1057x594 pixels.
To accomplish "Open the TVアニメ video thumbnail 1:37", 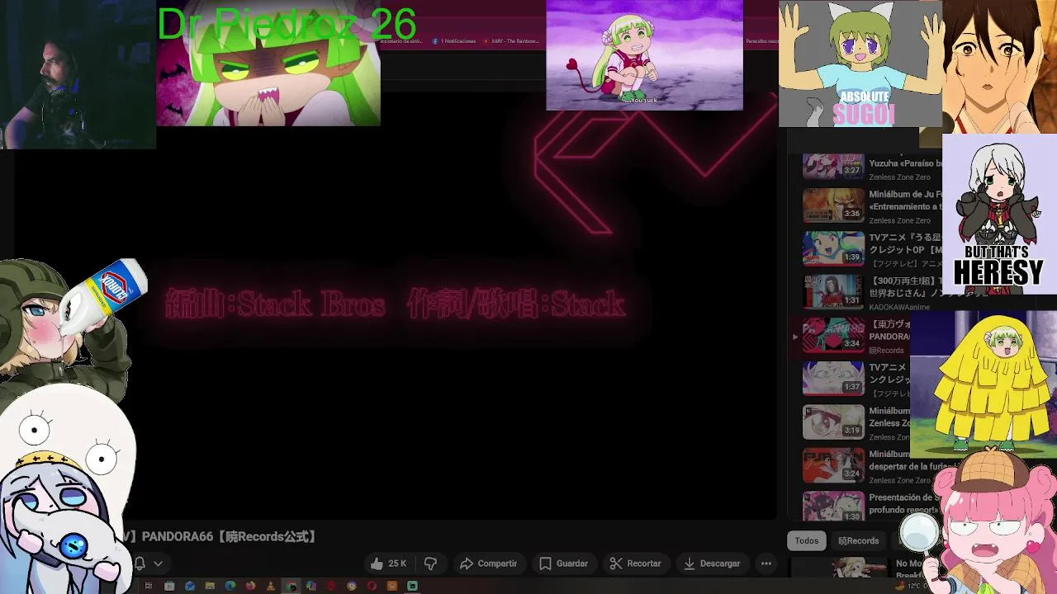I will click(x=833, y=378).
